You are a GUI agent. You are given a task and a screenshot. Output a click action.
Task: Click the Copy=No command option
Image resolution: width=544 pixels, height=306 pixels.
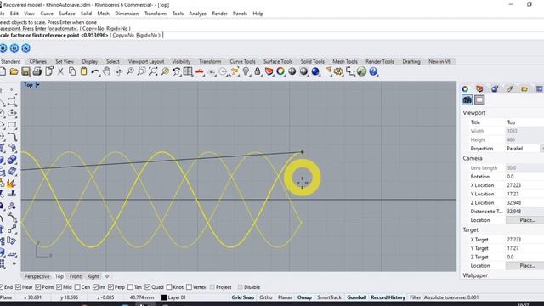122,35
